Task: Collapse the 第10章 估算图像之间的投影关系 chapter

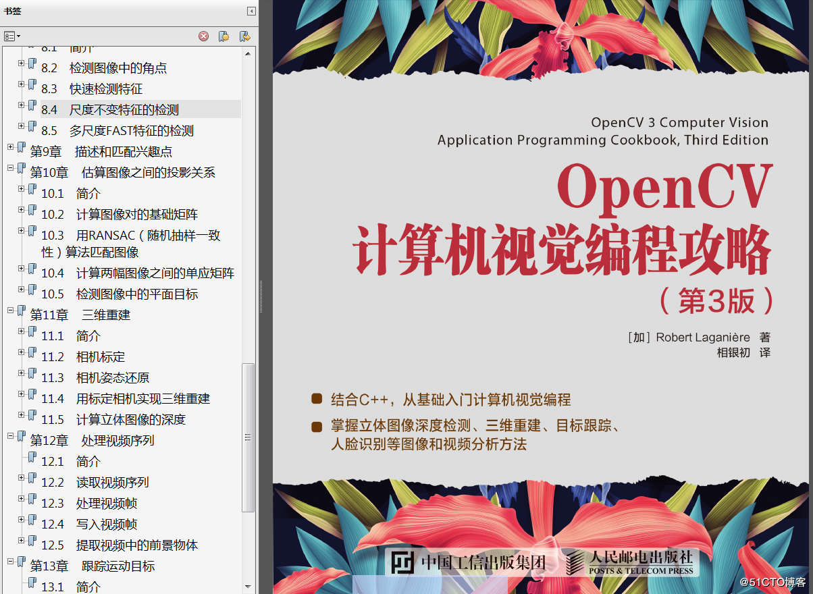Action: [11, 168]
